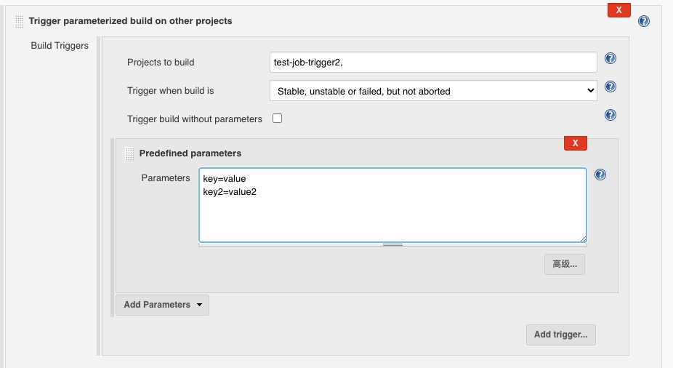Click inside the Parameters text area
This screenshot has height=368, width=673.
point(392,211)
